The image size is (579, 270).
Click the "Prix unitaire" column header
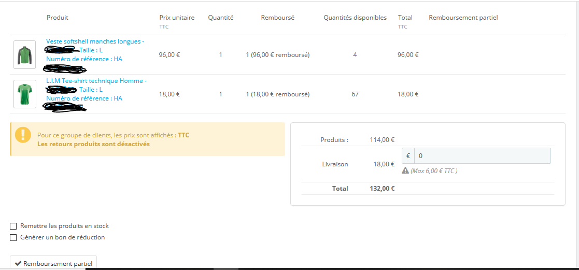pos(177,18)
